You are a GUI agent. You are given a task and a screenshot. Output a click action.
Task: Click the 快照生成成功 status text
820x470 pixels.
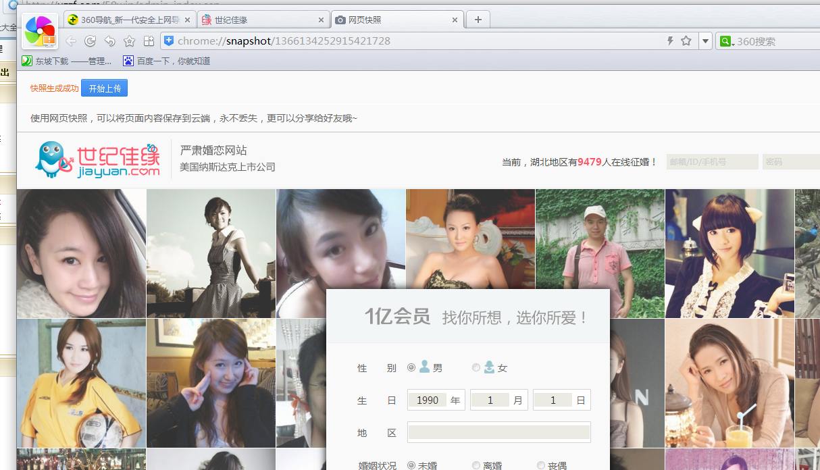(55, 88)
